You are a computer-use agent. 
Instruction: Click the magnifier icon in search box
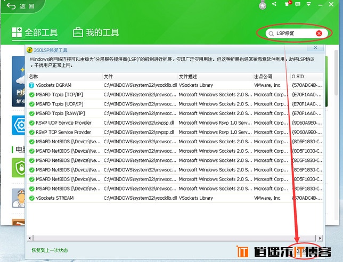[271, 34]
